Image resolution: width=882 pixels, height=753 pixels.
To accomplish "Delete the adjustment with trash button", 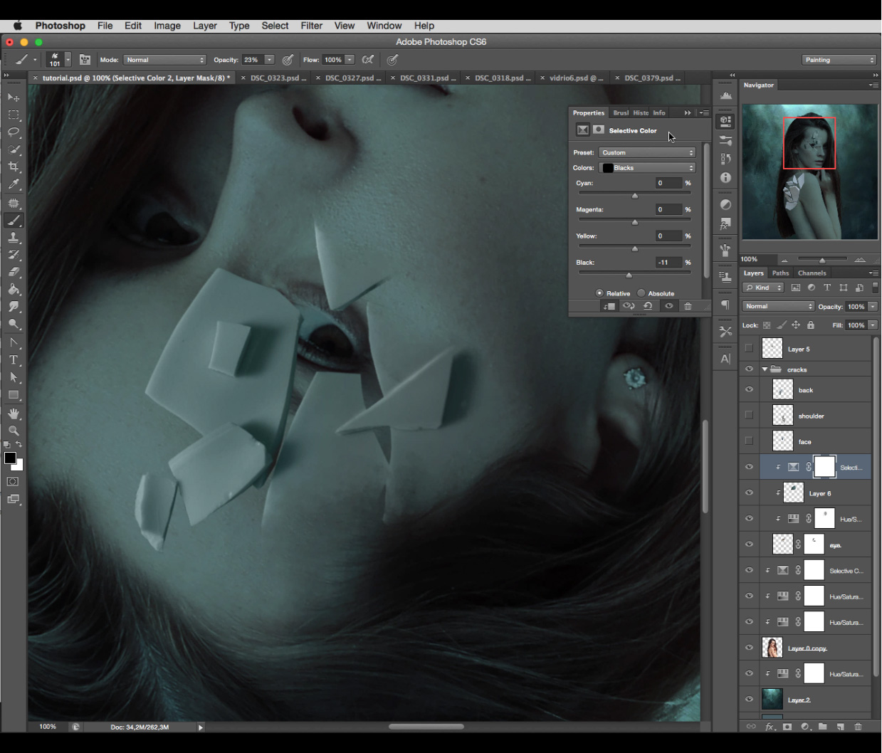I will (x=688, y=305).
